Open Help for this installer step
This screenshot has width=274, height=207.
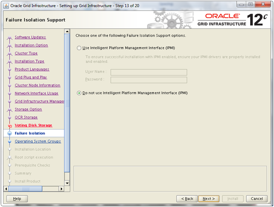pyautogui.click(x=17, y=199)
